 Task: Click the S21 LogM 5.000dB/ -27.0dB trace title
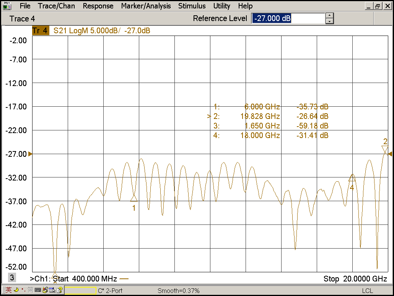click(x=102, y=31)
